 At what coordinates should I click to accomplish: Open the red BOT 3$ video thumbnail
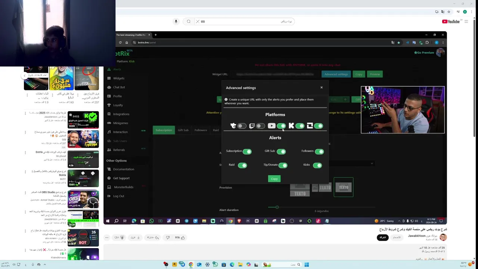[83, 238]
